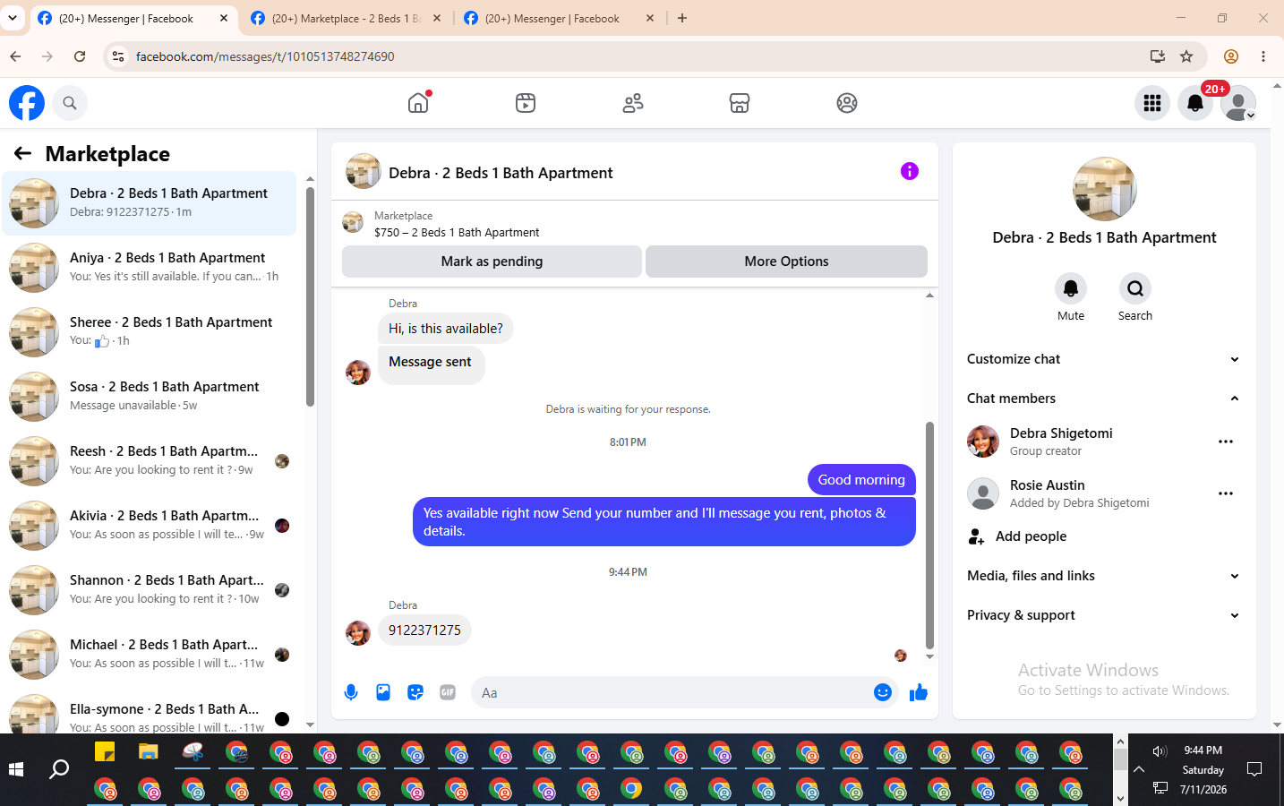Choose a GIF icon

pos(448,692)
